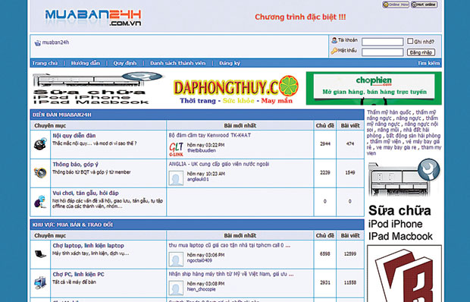Click the Sửa chữa iPod iPhone top banner
The height and width of the screenshot is (302, 470).
[x=98, y=88]
